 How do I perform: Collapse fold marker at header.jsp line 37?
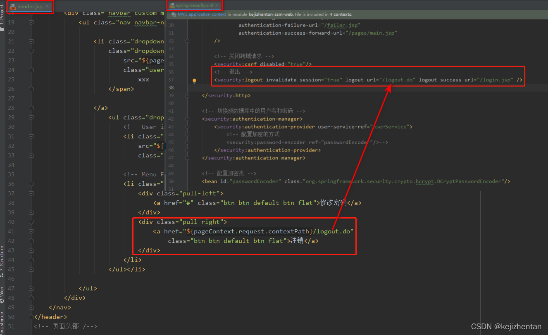click(x=31, y=193)
